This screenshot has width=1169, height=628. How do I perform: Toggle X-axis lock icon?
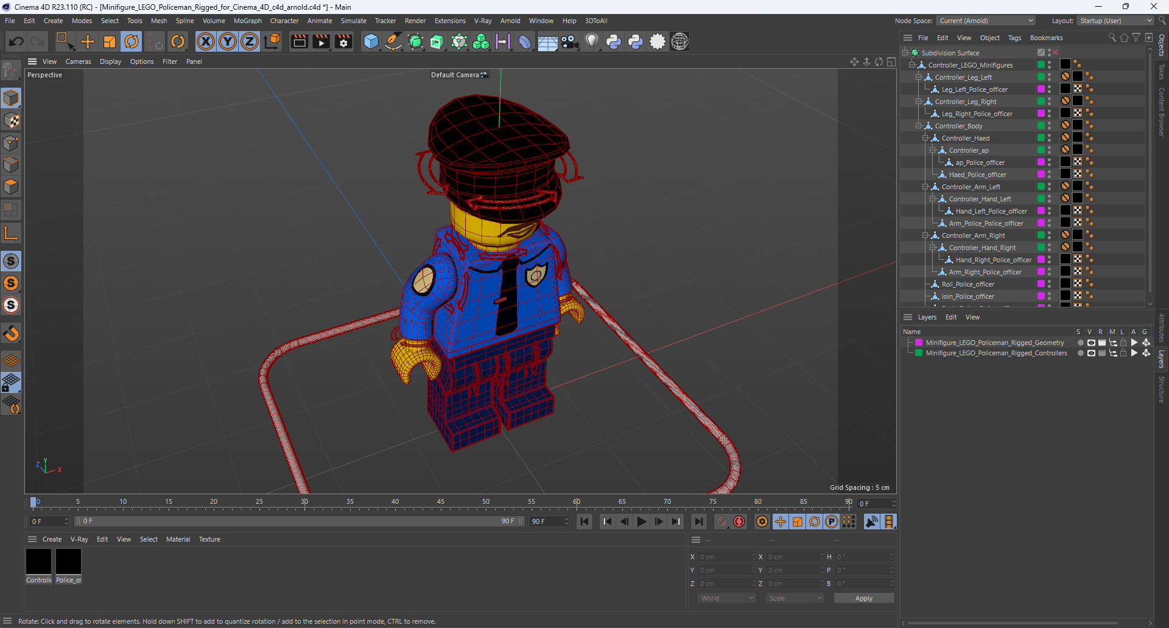click(x=206, y=41)
